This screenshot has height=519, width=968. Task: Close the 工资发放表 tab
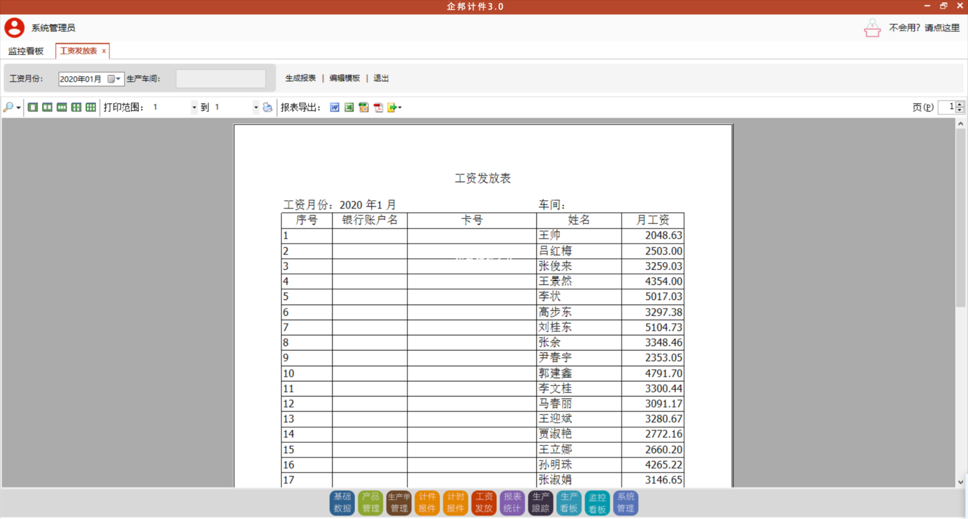(x=104, y=51)
